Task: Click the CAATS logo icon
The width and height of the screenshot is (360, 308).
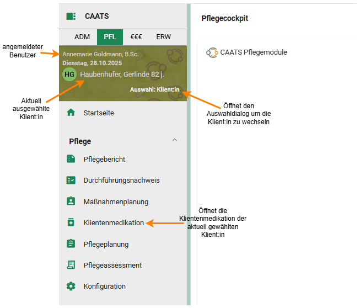Action: click(71, 17)
